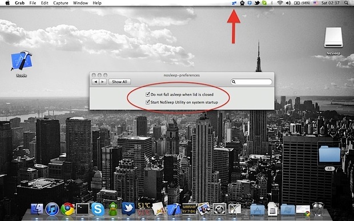Launch Xcode from the Dock
Screen dimensions: 354x221
[x=174, y=209]
